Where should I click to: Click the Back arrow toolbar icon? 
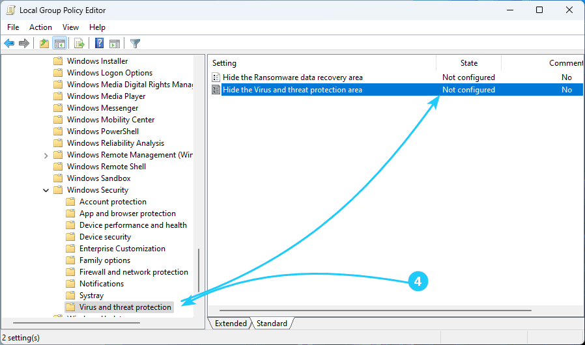9,44
